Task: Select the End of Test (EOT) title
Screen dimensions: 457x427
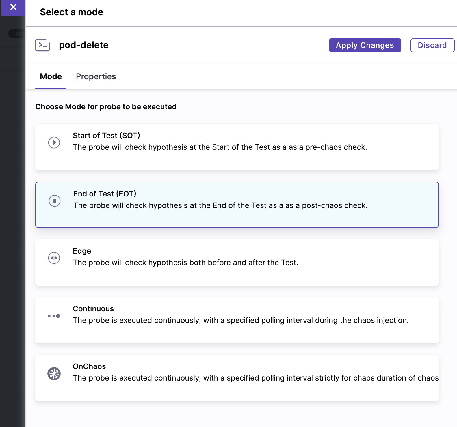Action: click(105, 194)
